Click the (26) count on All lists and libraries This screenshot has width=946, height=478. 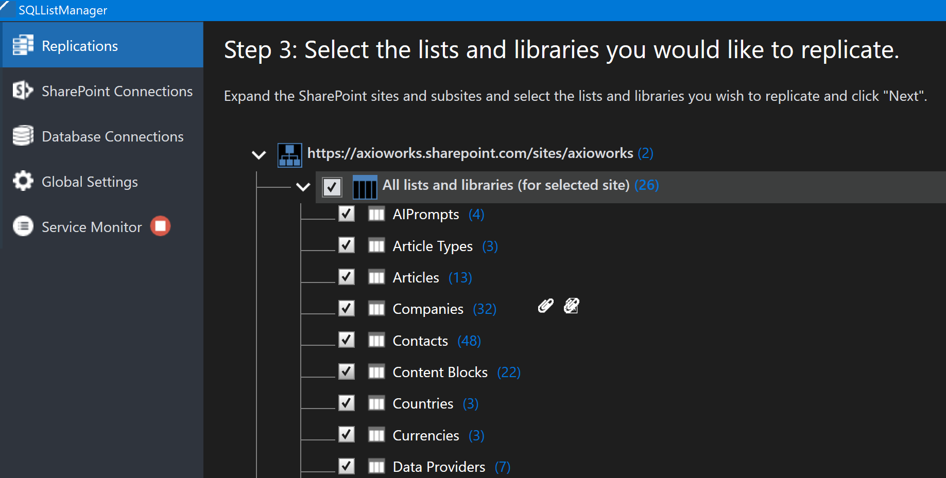(x=646, y=185)
